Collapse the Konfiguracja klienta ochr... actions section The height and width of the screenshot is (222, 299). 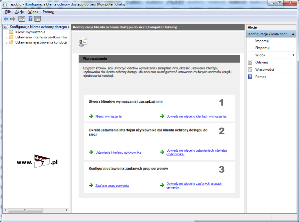coord(293,34)
